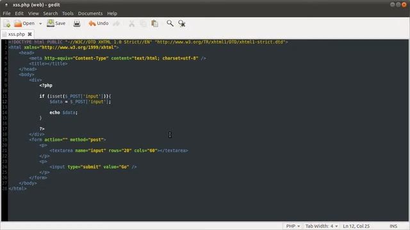
Task: Open the File menu
Action: click(6, 13)
